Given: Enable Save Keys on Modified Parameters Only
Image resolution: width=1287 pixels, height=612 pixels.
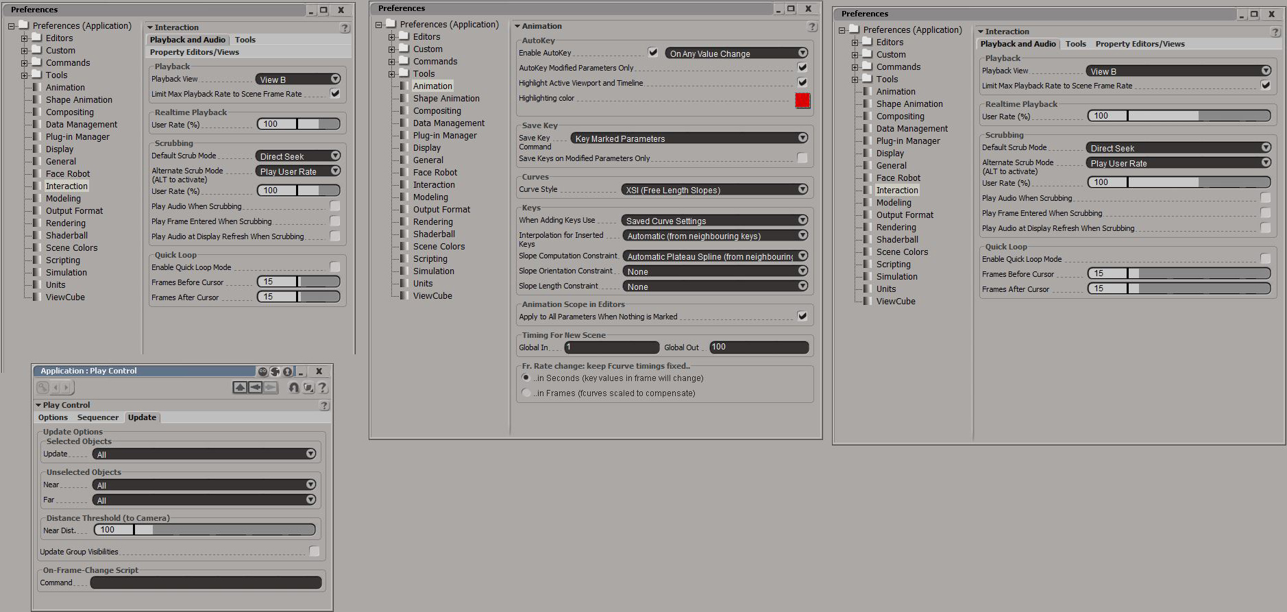Looking at the screenshot, I should click(802, 158).
